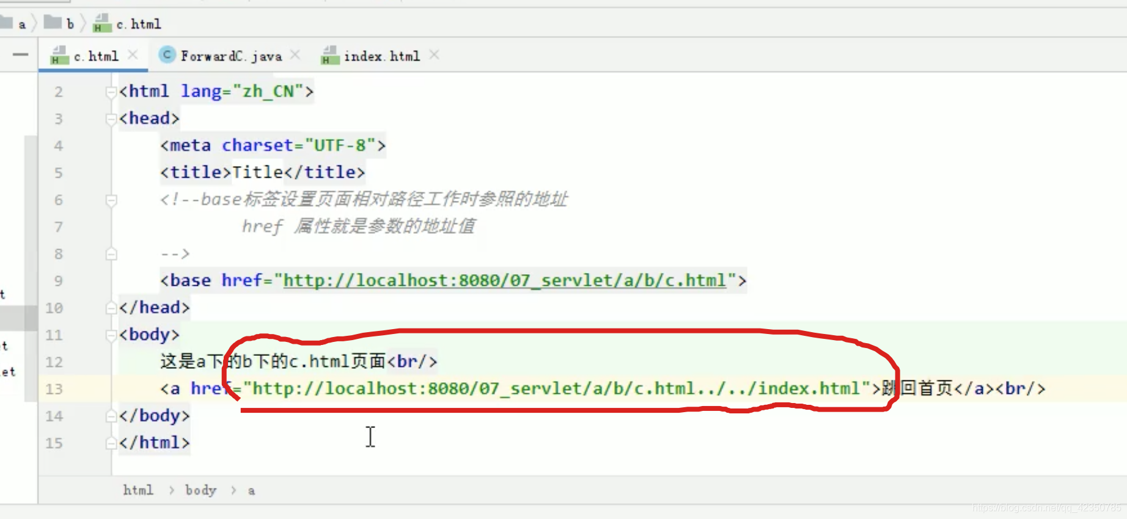
Task: Click the href 属性 comment line
Action: [x=358, y=227]
